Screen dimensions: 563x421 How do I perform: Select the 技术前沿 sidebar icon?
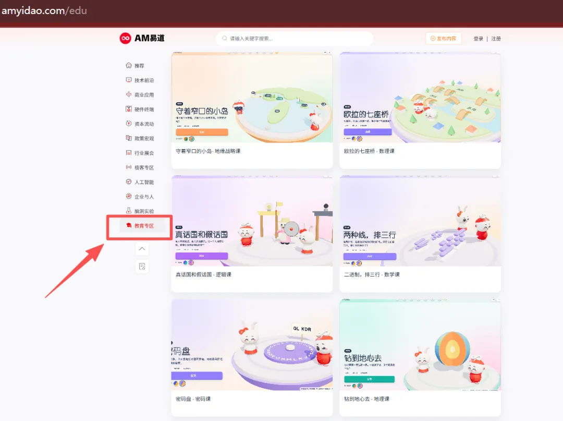tap(129, 80)
